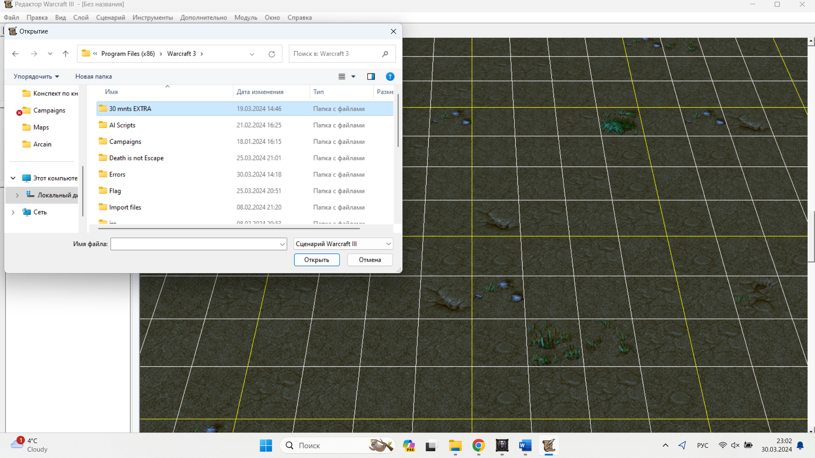The width and height of the screenshot is (815, 458).
Task: Click the Program Files (x86) breadcrumb
Action: click(x=128, y=54)
